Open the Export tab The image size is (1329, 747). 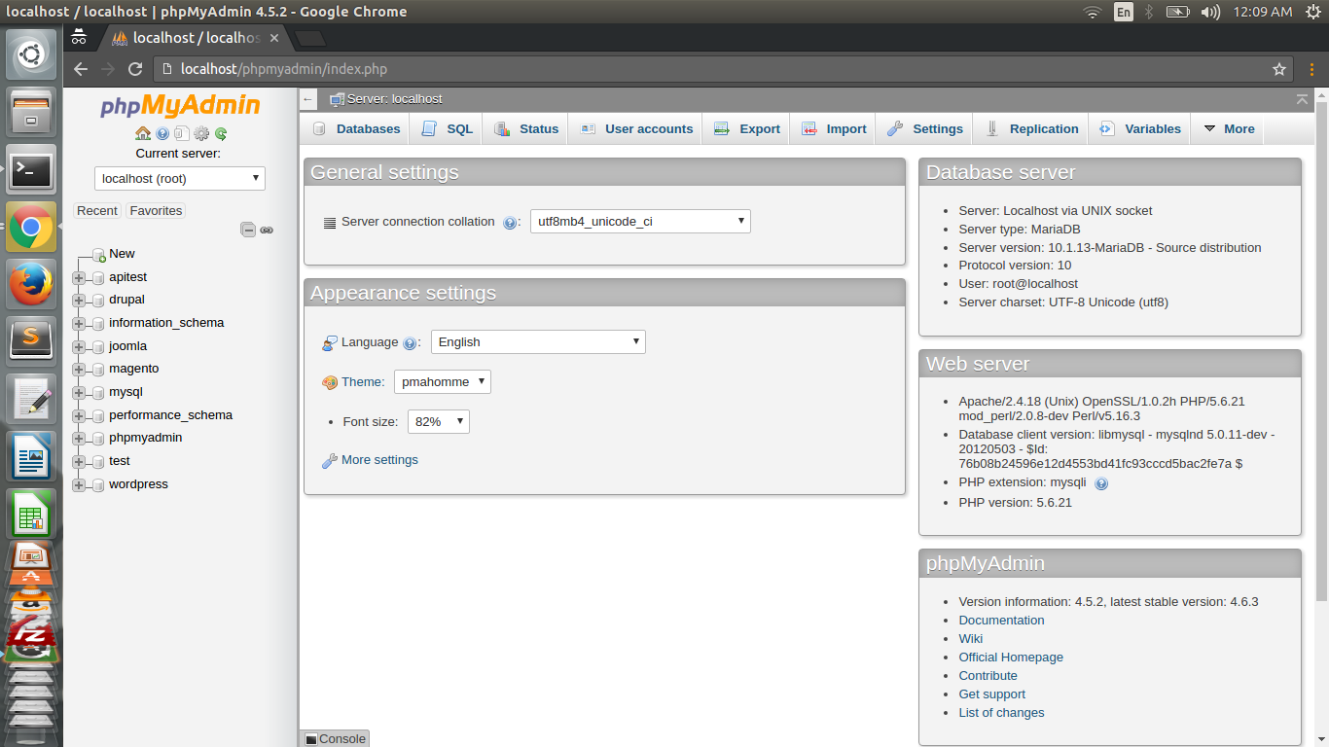coord(746,128)
